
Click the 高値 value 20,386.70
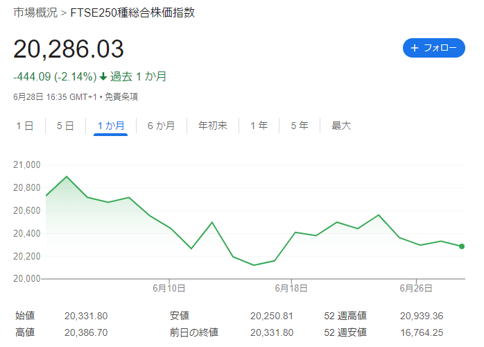[x=86, y=332]
